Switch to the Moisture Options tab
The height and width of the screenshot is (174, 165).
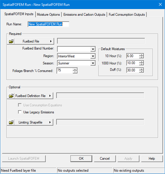pyautogui.click(x=48, y=15)
